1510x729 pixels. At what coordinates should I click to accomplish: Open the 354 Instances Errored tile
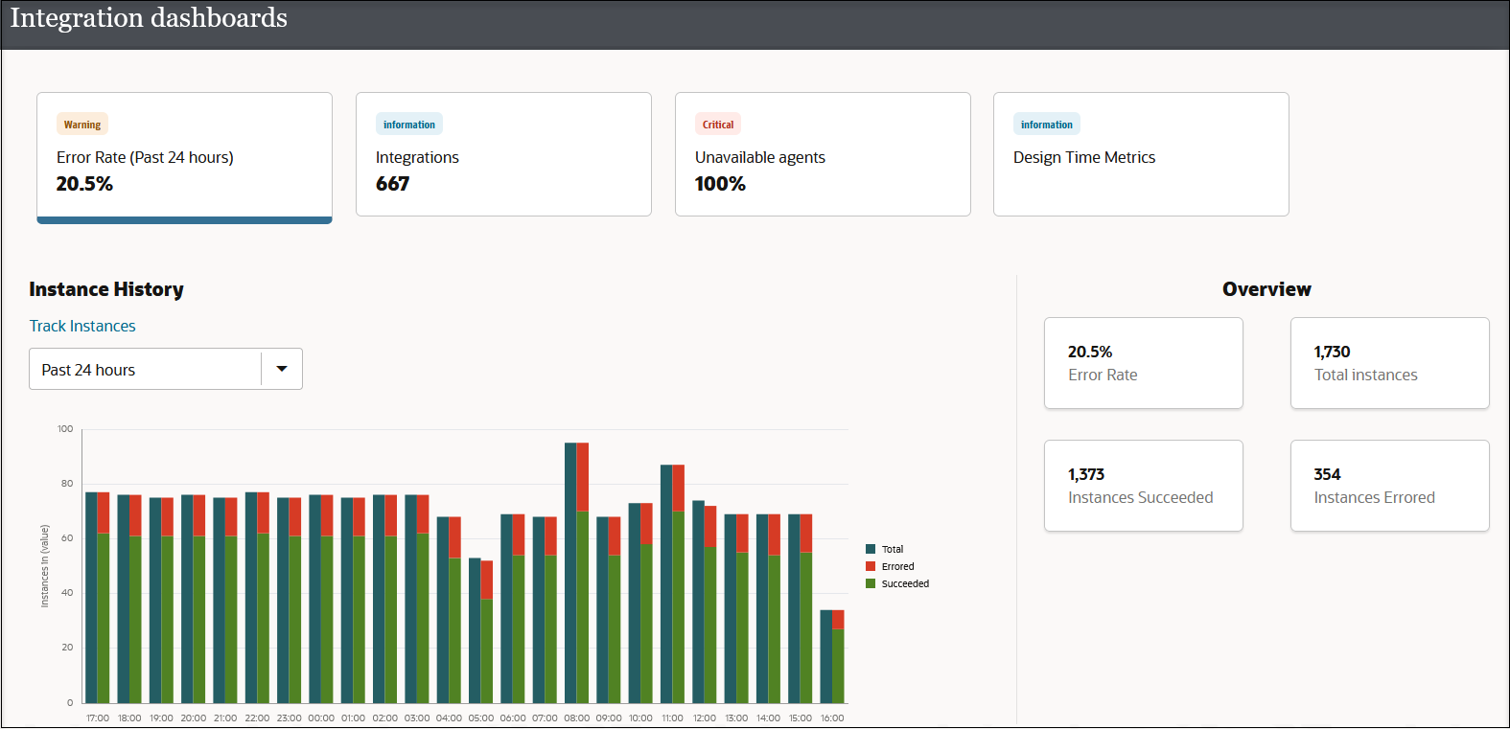tap(1390, 486)
